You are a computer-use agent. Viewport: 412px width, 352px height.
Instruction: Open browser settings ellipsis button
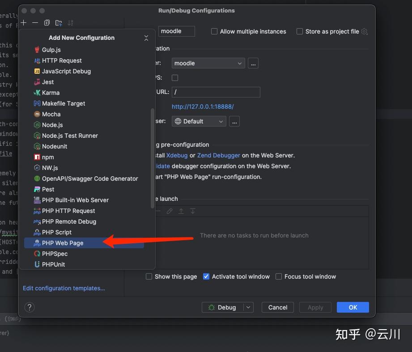[x=234, y=121]
